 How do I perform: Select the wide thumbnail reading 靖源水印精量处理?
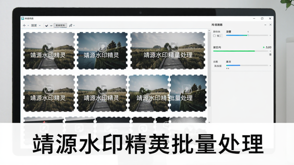pos(168,51)
